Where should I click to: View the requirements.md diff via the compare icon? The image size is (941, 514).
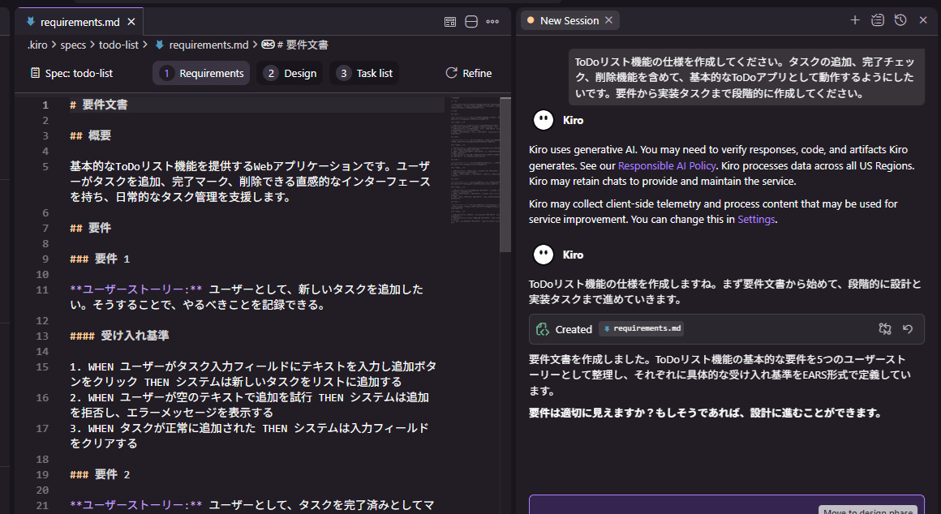coord(885,328)
